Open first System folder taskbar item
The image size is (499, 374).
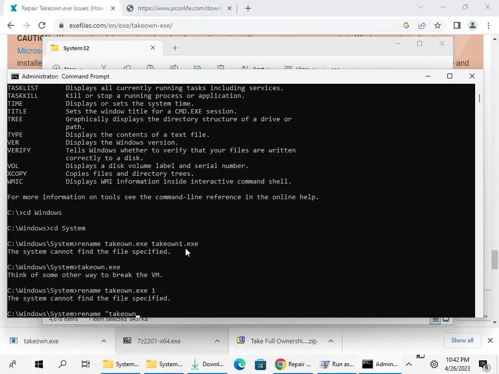point(120,364)
